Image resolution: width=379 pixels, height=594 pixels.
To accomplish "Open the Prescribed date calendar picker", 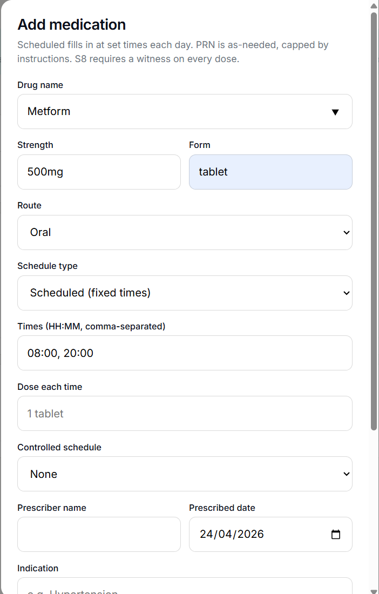I will pos(335,534).
